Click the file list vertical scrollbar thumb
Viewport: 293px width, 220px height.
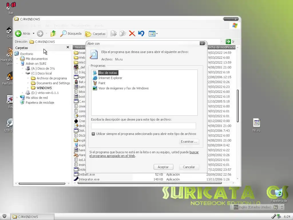point(237,106)
